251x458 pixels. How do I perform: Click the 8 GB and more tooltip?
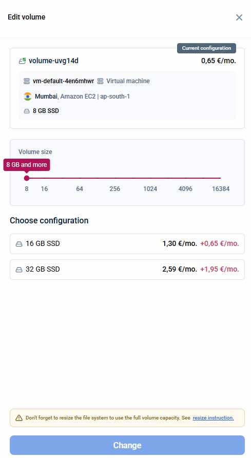[x=27, y=165]
